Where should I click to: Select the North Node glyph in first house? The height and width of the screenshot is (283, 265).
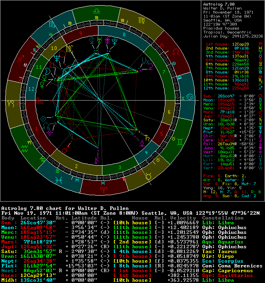(x=46, y=126)
